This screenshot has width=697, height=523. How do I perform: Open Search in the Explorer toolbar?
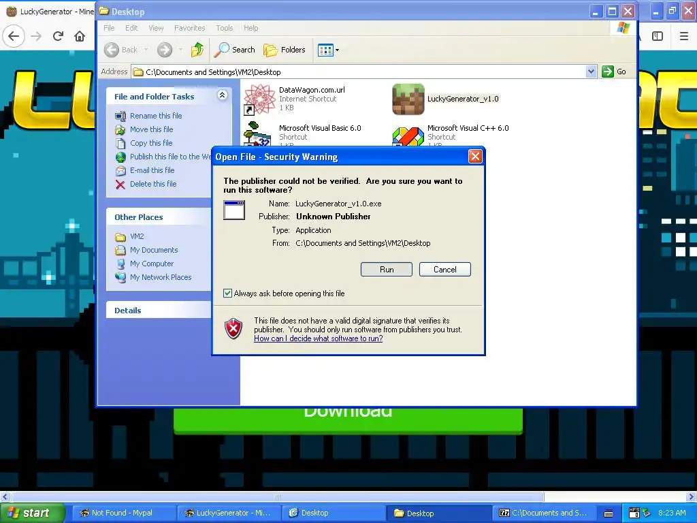coord(234,50)
